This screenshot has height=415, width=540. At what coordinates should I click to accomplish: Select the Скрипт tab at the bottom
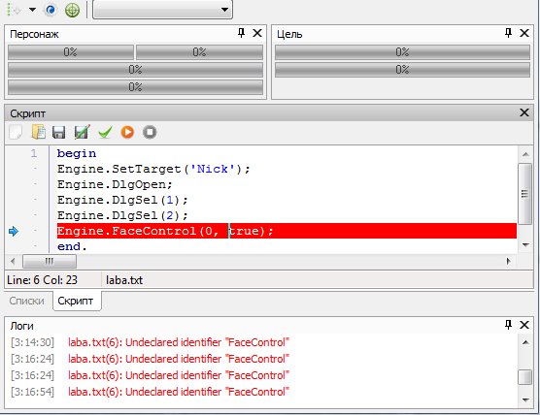click(76, 301)
